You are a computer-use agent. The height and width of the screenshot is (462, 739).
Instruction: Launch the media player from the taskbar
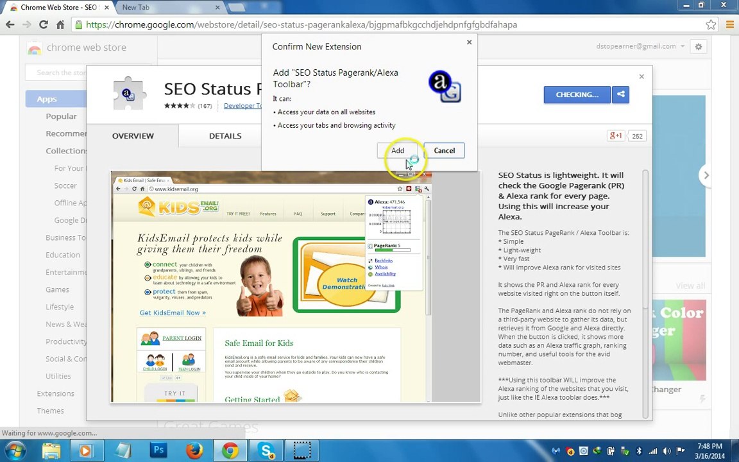pos(86,450)
